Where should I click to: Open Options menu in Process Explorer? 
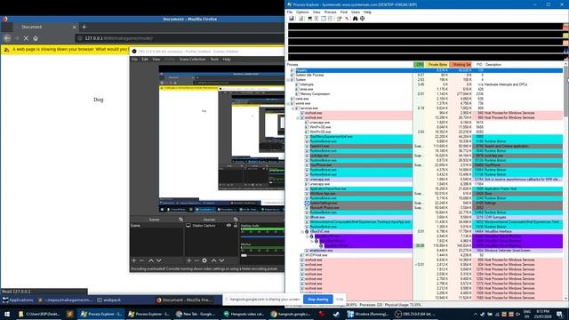(302, 12)
